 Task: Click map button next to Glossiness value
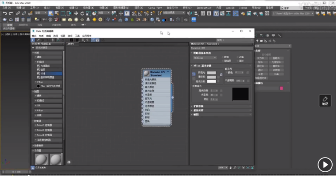[x=221, y=95]
